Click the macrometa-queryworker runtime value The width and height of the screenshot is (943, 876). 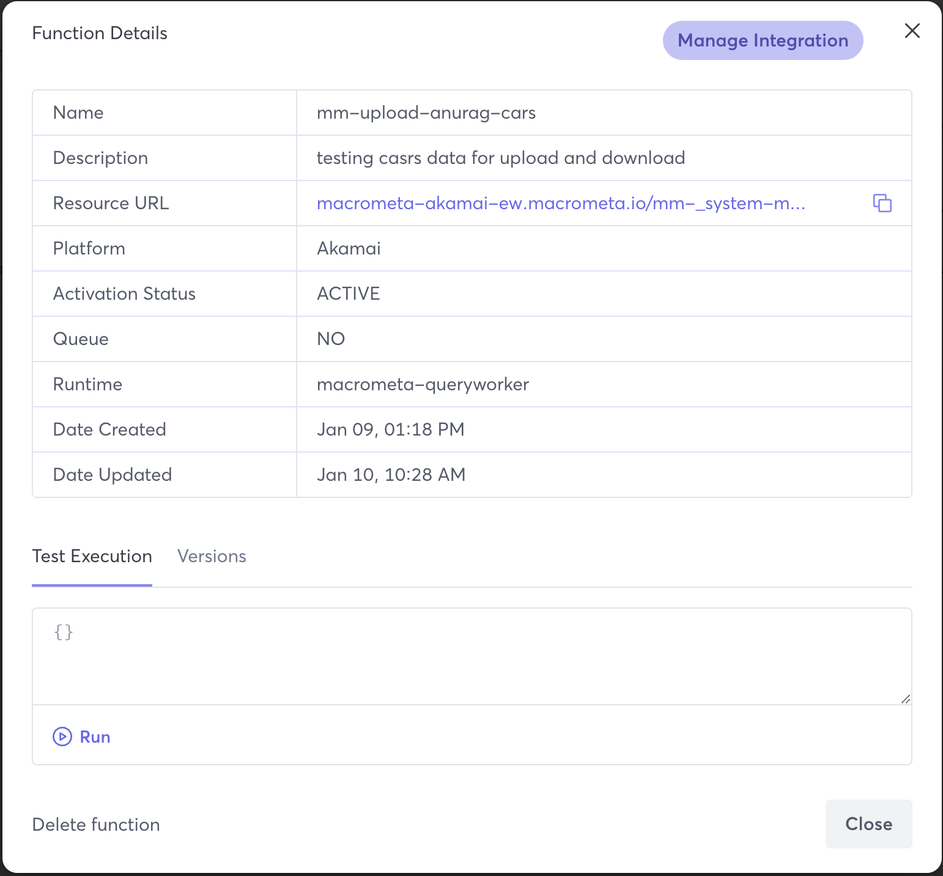click(x=423, y=384)
